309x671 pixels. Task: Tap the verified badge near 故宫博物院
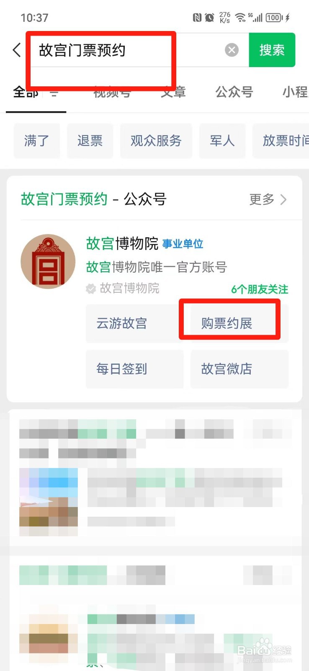click(90, 289)
